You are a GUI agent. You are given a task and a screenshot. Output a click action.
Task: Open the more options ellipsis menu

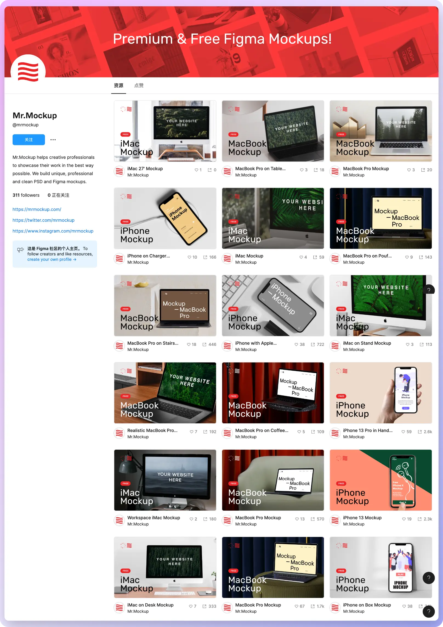pos(53,140)
